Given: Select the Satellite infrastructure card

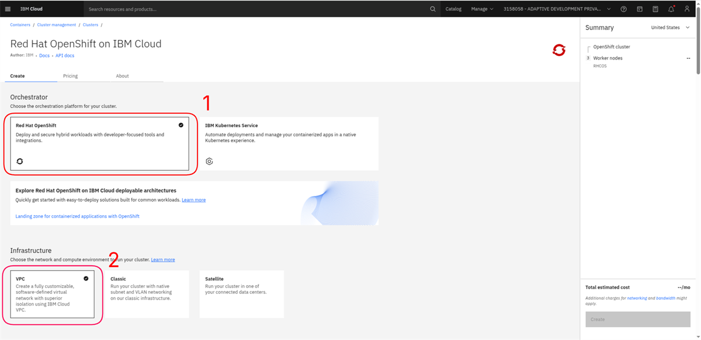Looking at the screenshot, I should tap(242, 294).
